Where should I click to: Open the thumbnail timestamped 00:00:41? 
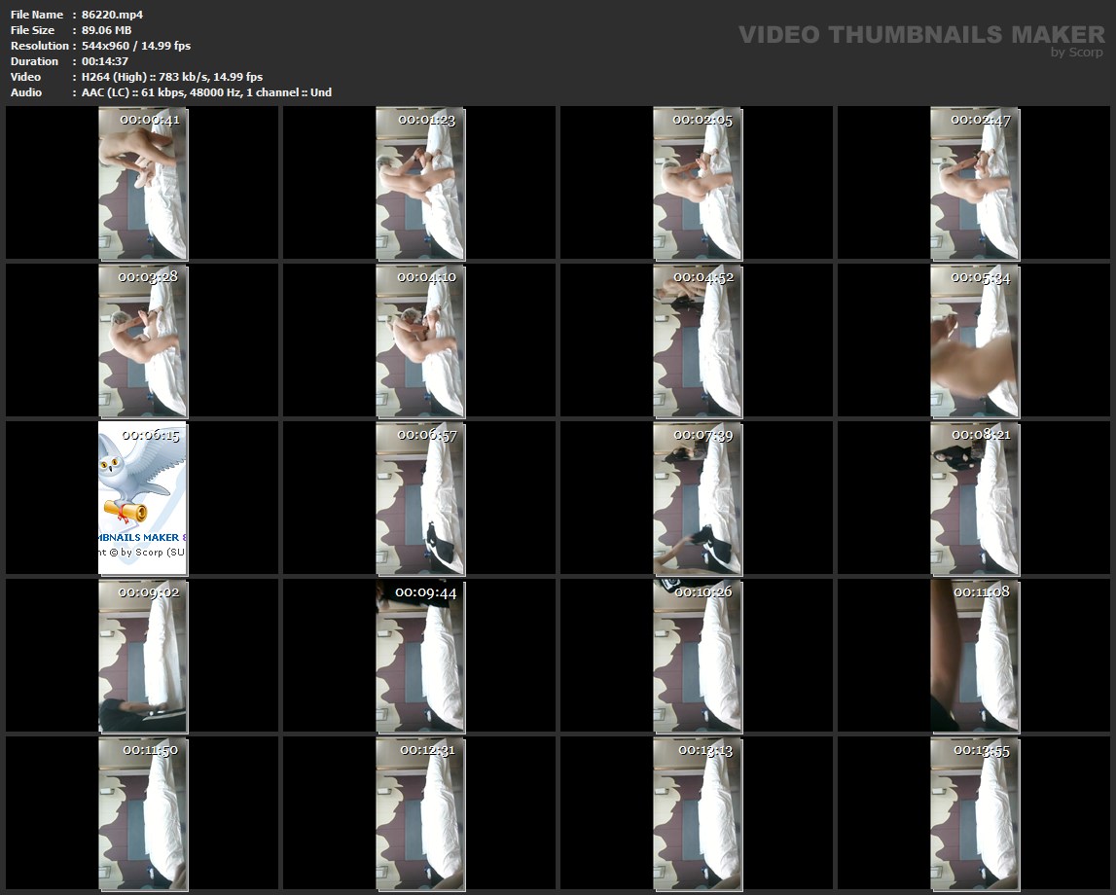143,183
